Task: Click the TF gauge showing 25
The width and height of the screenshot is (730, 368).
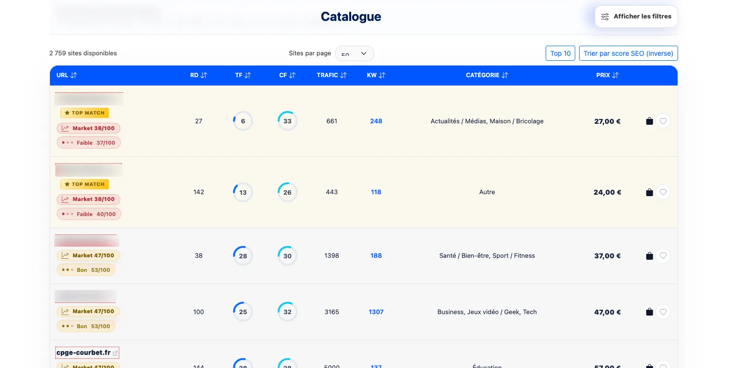Action: [x=243, y=312]
